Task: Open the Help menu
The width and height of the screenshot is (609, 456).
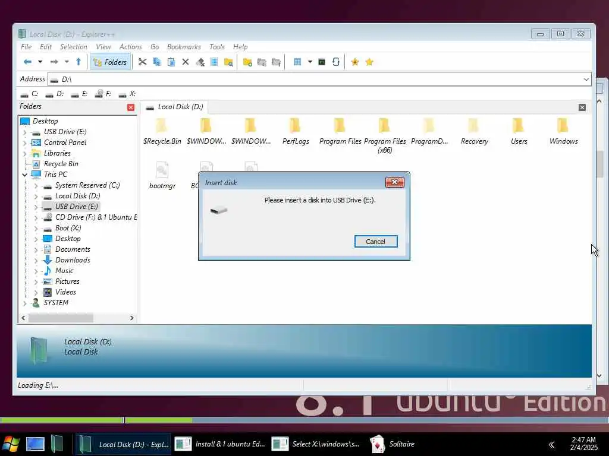Action: pos(240,47)
